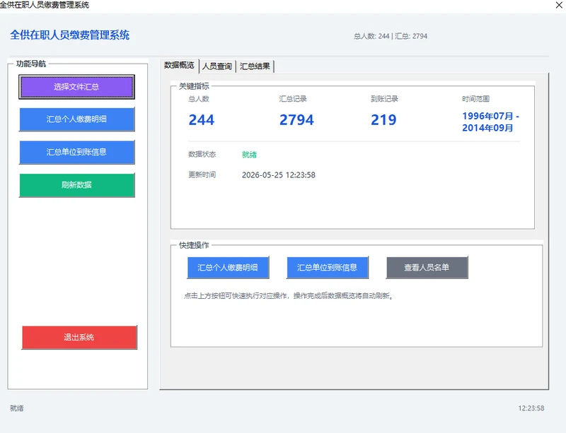Click the gray 查看人员名单 button
This screenshot has width=566, height=433.
pos(427,268)
